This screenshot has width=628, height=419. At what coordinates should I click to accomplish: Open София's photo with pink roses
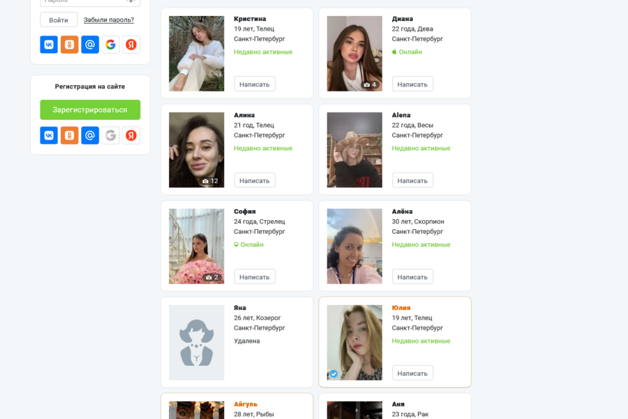pos(197,247)
